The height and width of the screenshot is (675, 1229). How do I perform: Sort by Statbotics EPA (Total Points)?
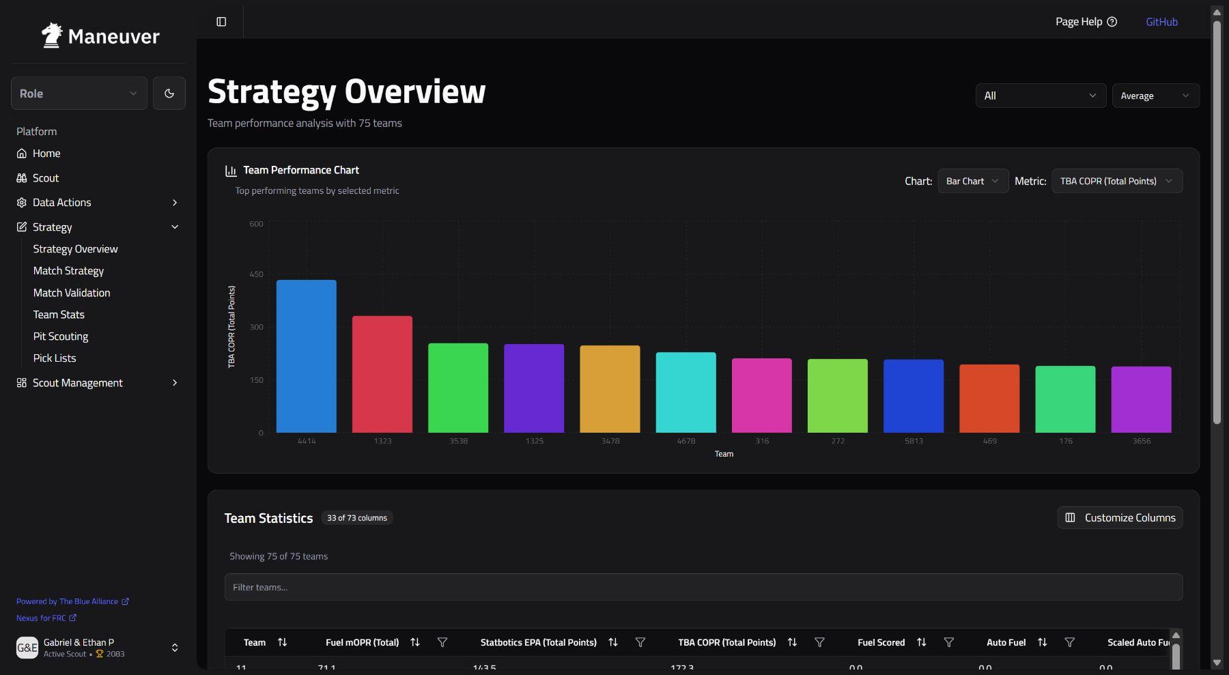pos(613,642)
